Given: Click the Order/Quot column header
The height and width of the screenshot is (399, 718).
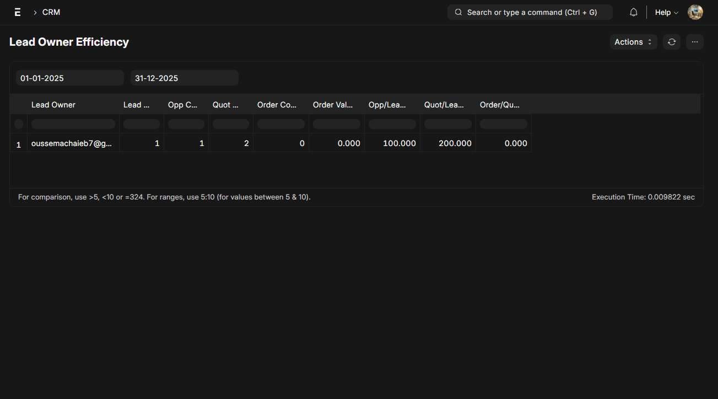Looking at the screenshot, I should [504, 105].
